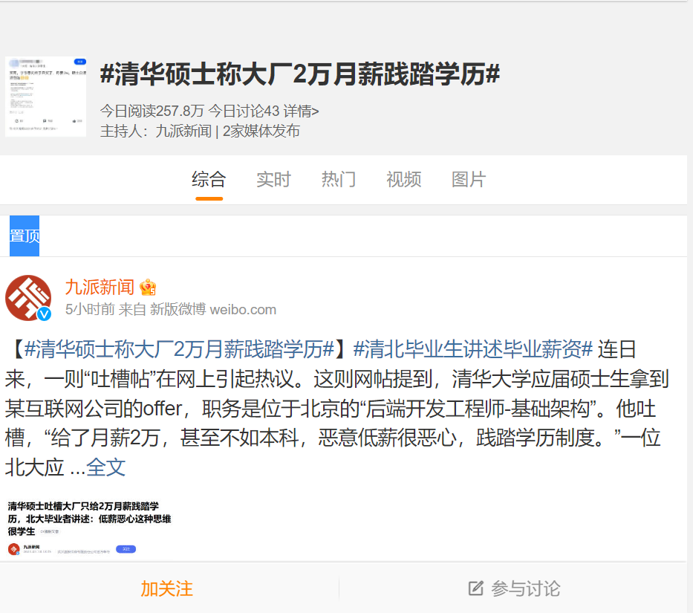Screen dimensions: 693x613
Task: Click the 今日讨论43 statistic
Action: click(244, 111)
